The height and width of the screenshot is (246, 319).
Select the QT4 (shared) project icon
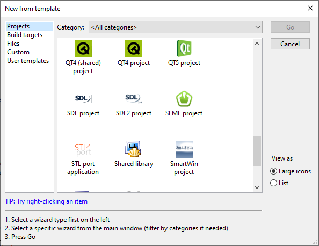point(83,48)
